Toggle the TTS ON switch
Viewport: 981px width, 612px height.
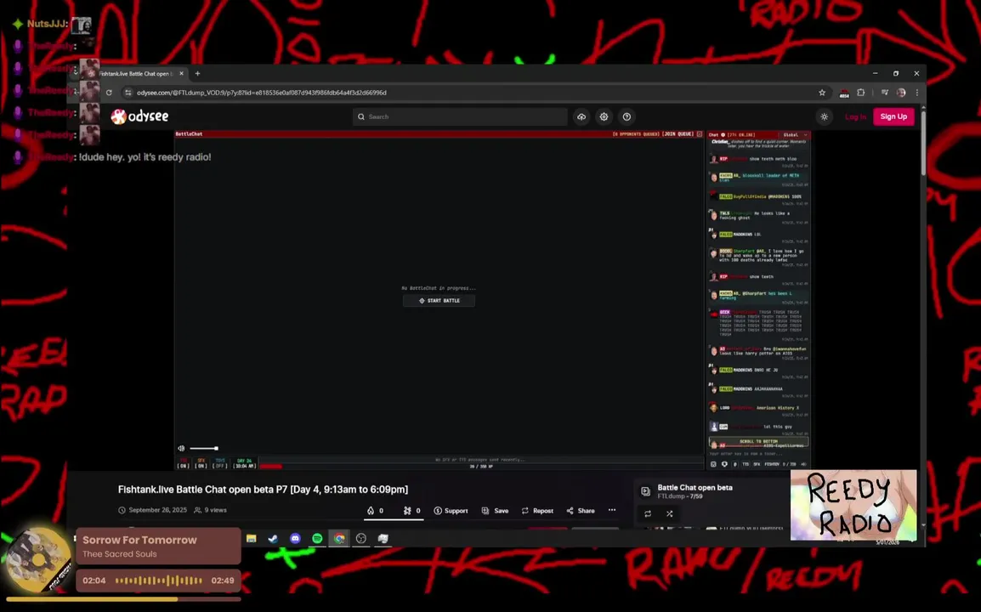coord(184,464)
